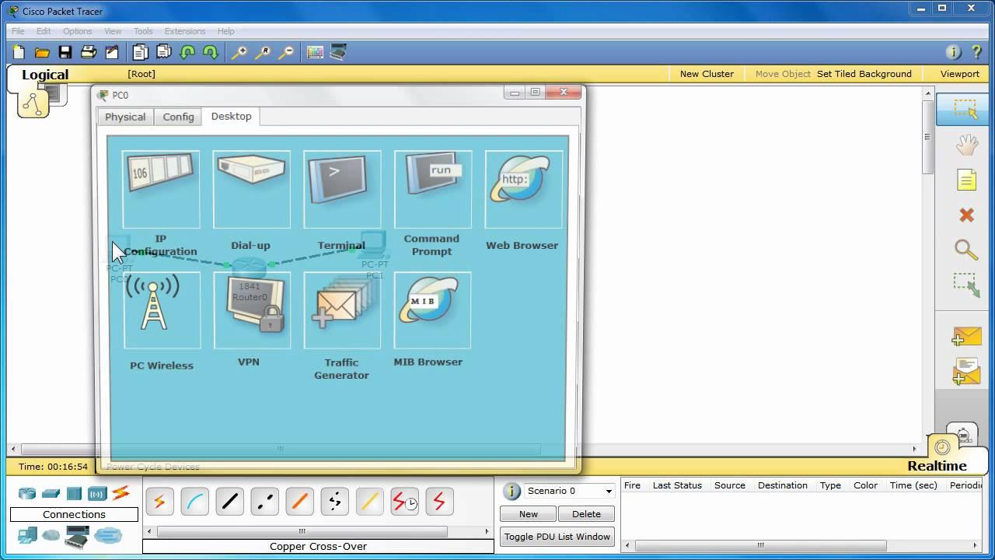Open the MIB Browser utility
The height and width of the screenshot is (560, 995).
coord(432,310)
